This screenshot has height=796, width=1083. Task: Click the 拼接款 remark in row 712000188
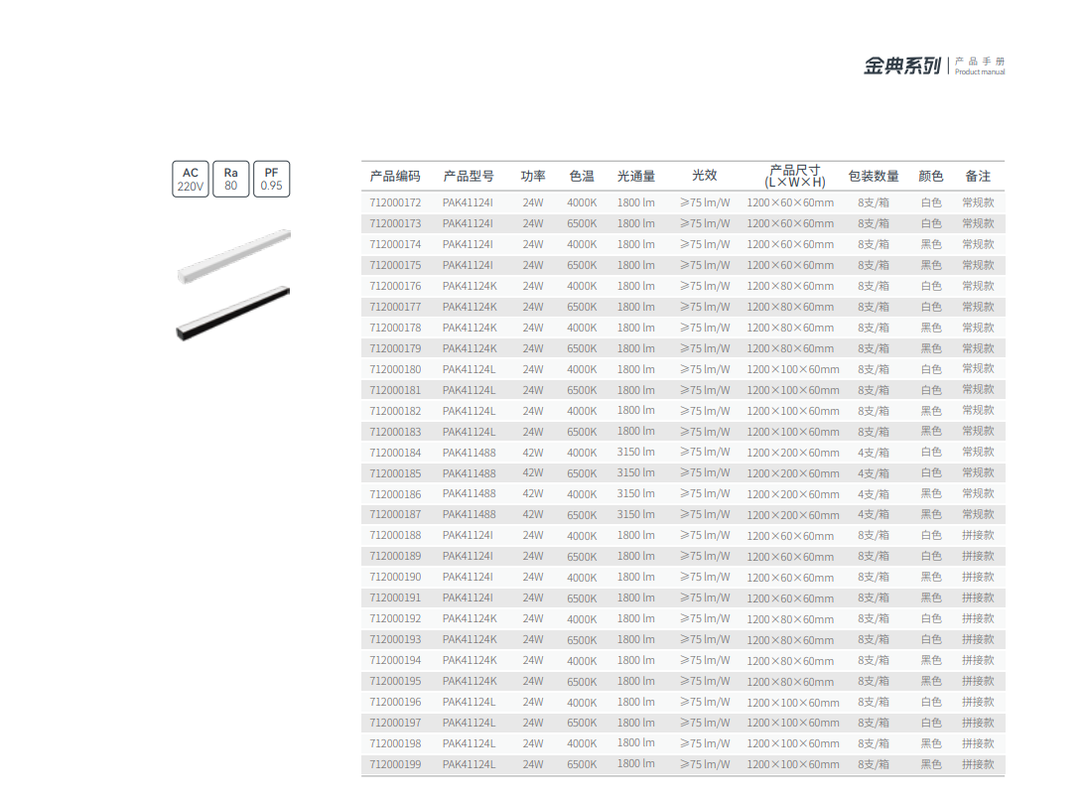(978, 536)
